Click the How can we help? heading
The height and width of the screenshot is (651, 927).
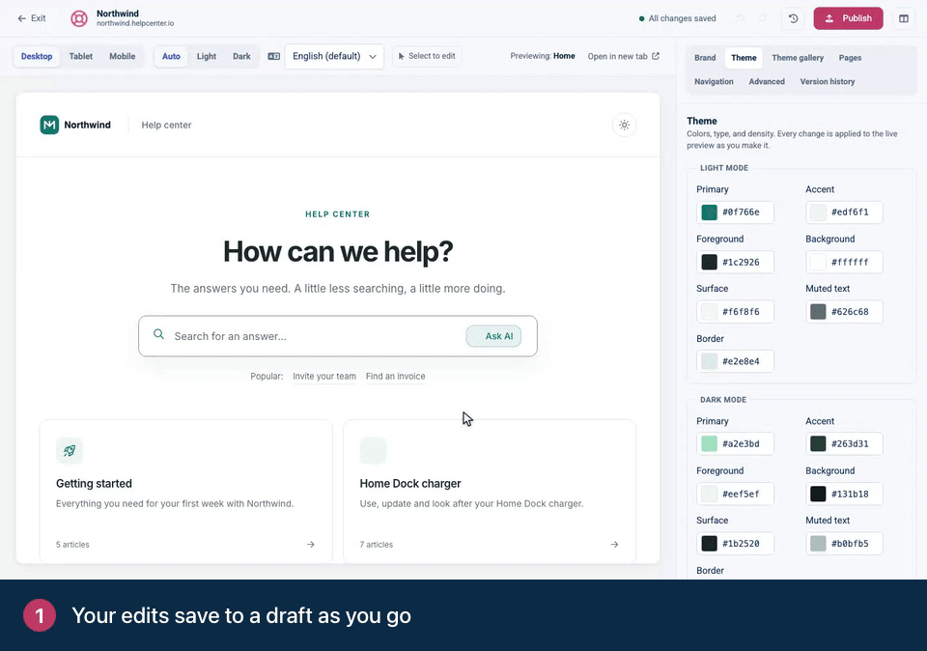pyautogui.click(x=338, y=251)
